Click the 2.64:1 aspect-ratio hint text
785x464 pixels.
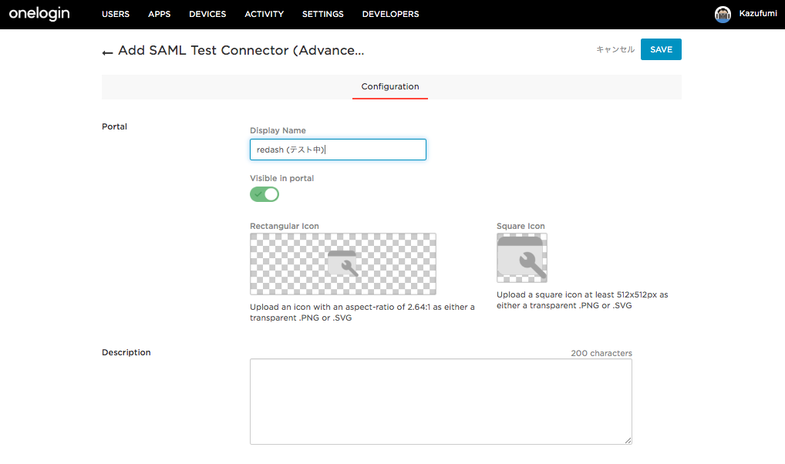point(362,312)
